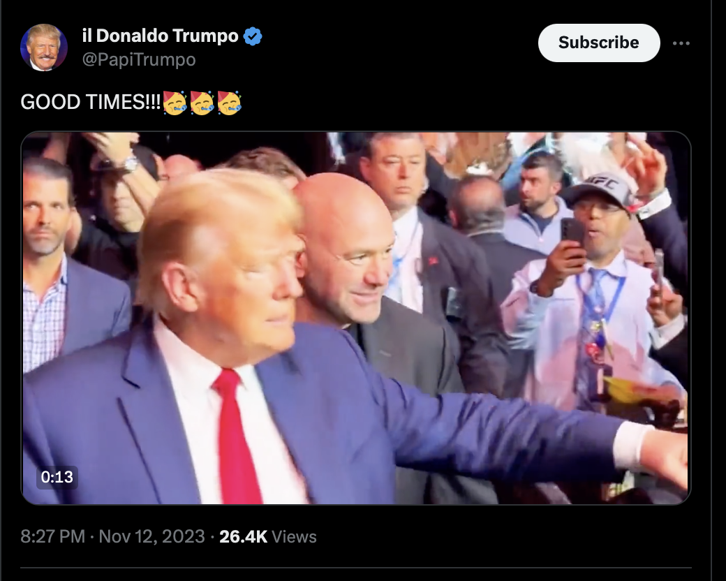726x581 pixels.
Task: Click the wristwatch in the video frame
Action: pyautogui.click(x=130, y=163)
